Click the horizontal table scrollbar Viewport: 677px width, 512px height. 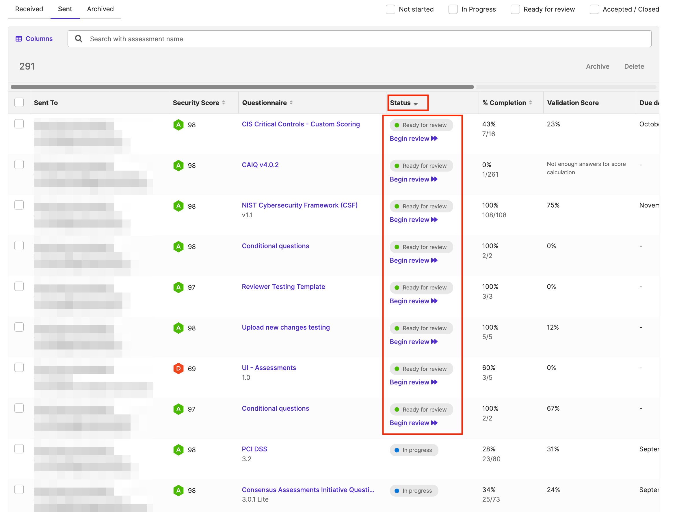click(x=242, y=87)
